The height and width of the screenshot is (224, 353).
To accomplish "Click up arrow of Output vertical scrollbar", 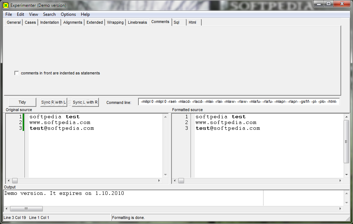I will pyautogui.click(x=347, y=193).
